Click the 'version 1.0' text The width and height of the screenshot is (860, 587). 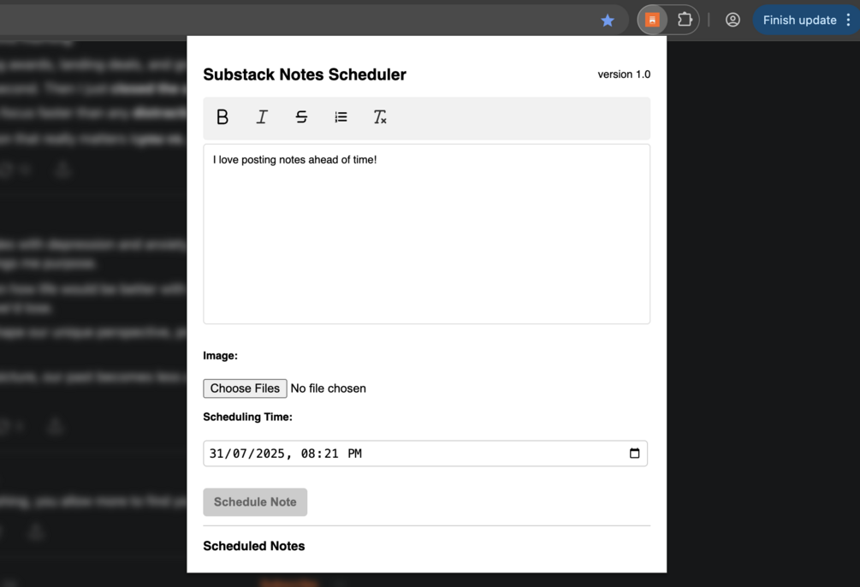(624, 74)
